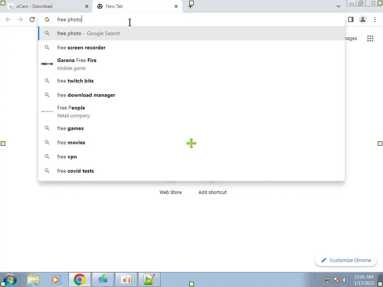Viewport: 383px width, 287px height.
Task: Click the Free People logo thumbnail
Action: coord(47,111)
